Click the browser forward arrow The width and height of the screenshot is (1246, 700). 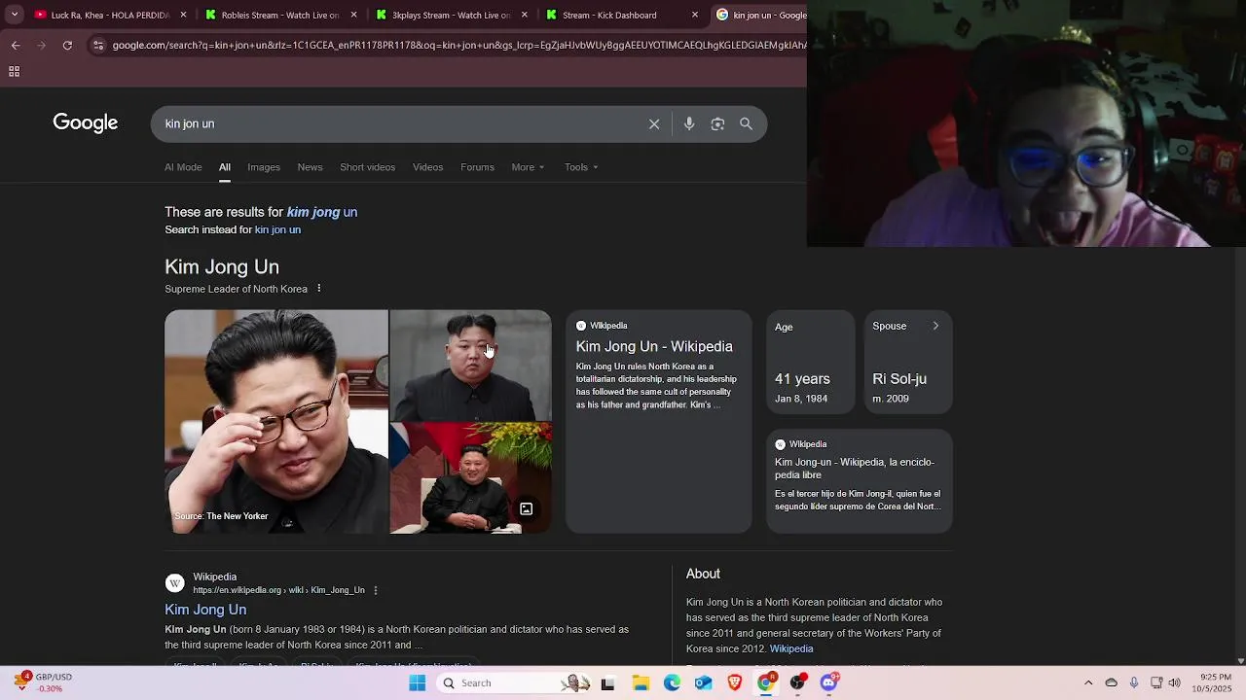41,45
